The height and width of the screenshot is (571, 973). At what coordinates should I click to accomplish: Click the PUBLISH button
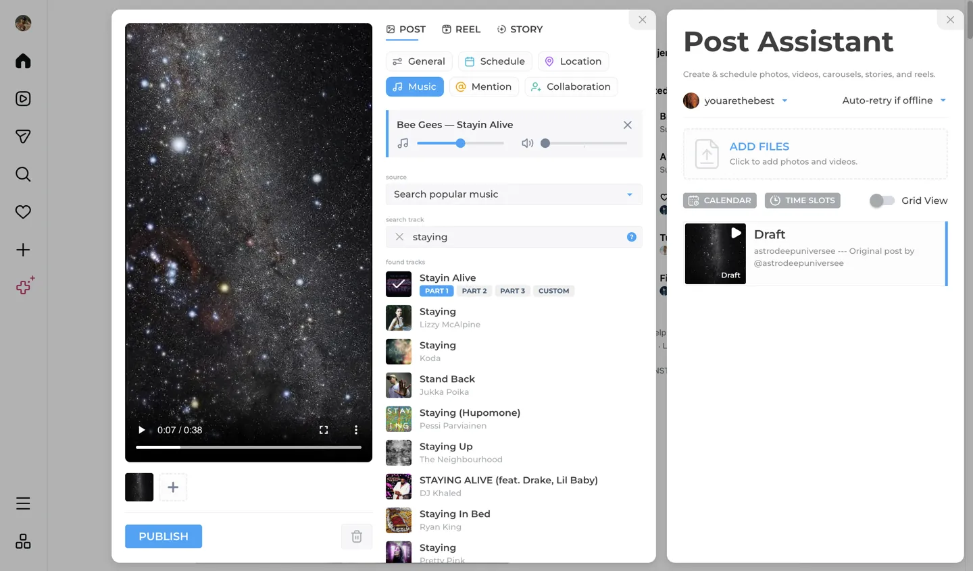163,536
